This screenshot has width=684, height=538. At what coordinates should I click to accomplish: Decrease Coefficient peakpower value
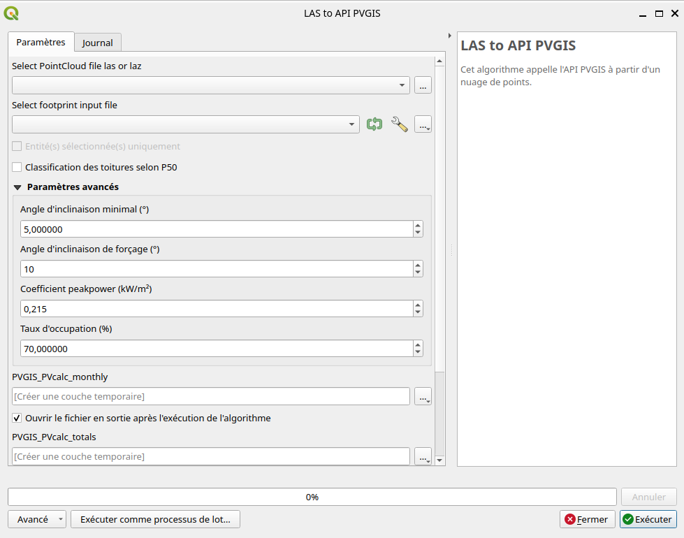(418, 312)
